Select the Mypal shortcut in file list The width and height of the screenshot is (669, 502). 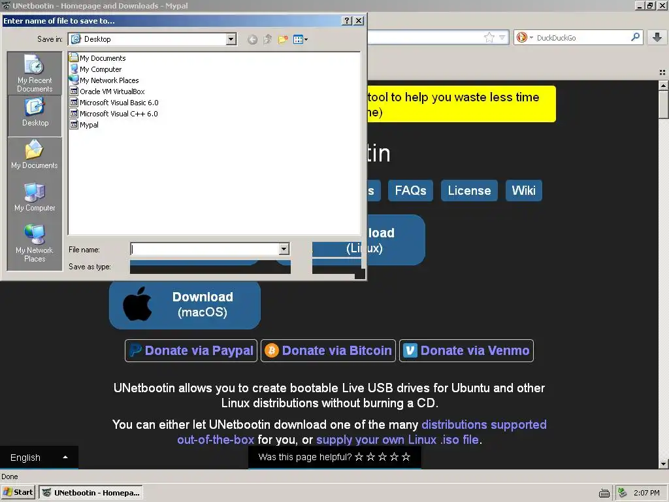point(84,125)
